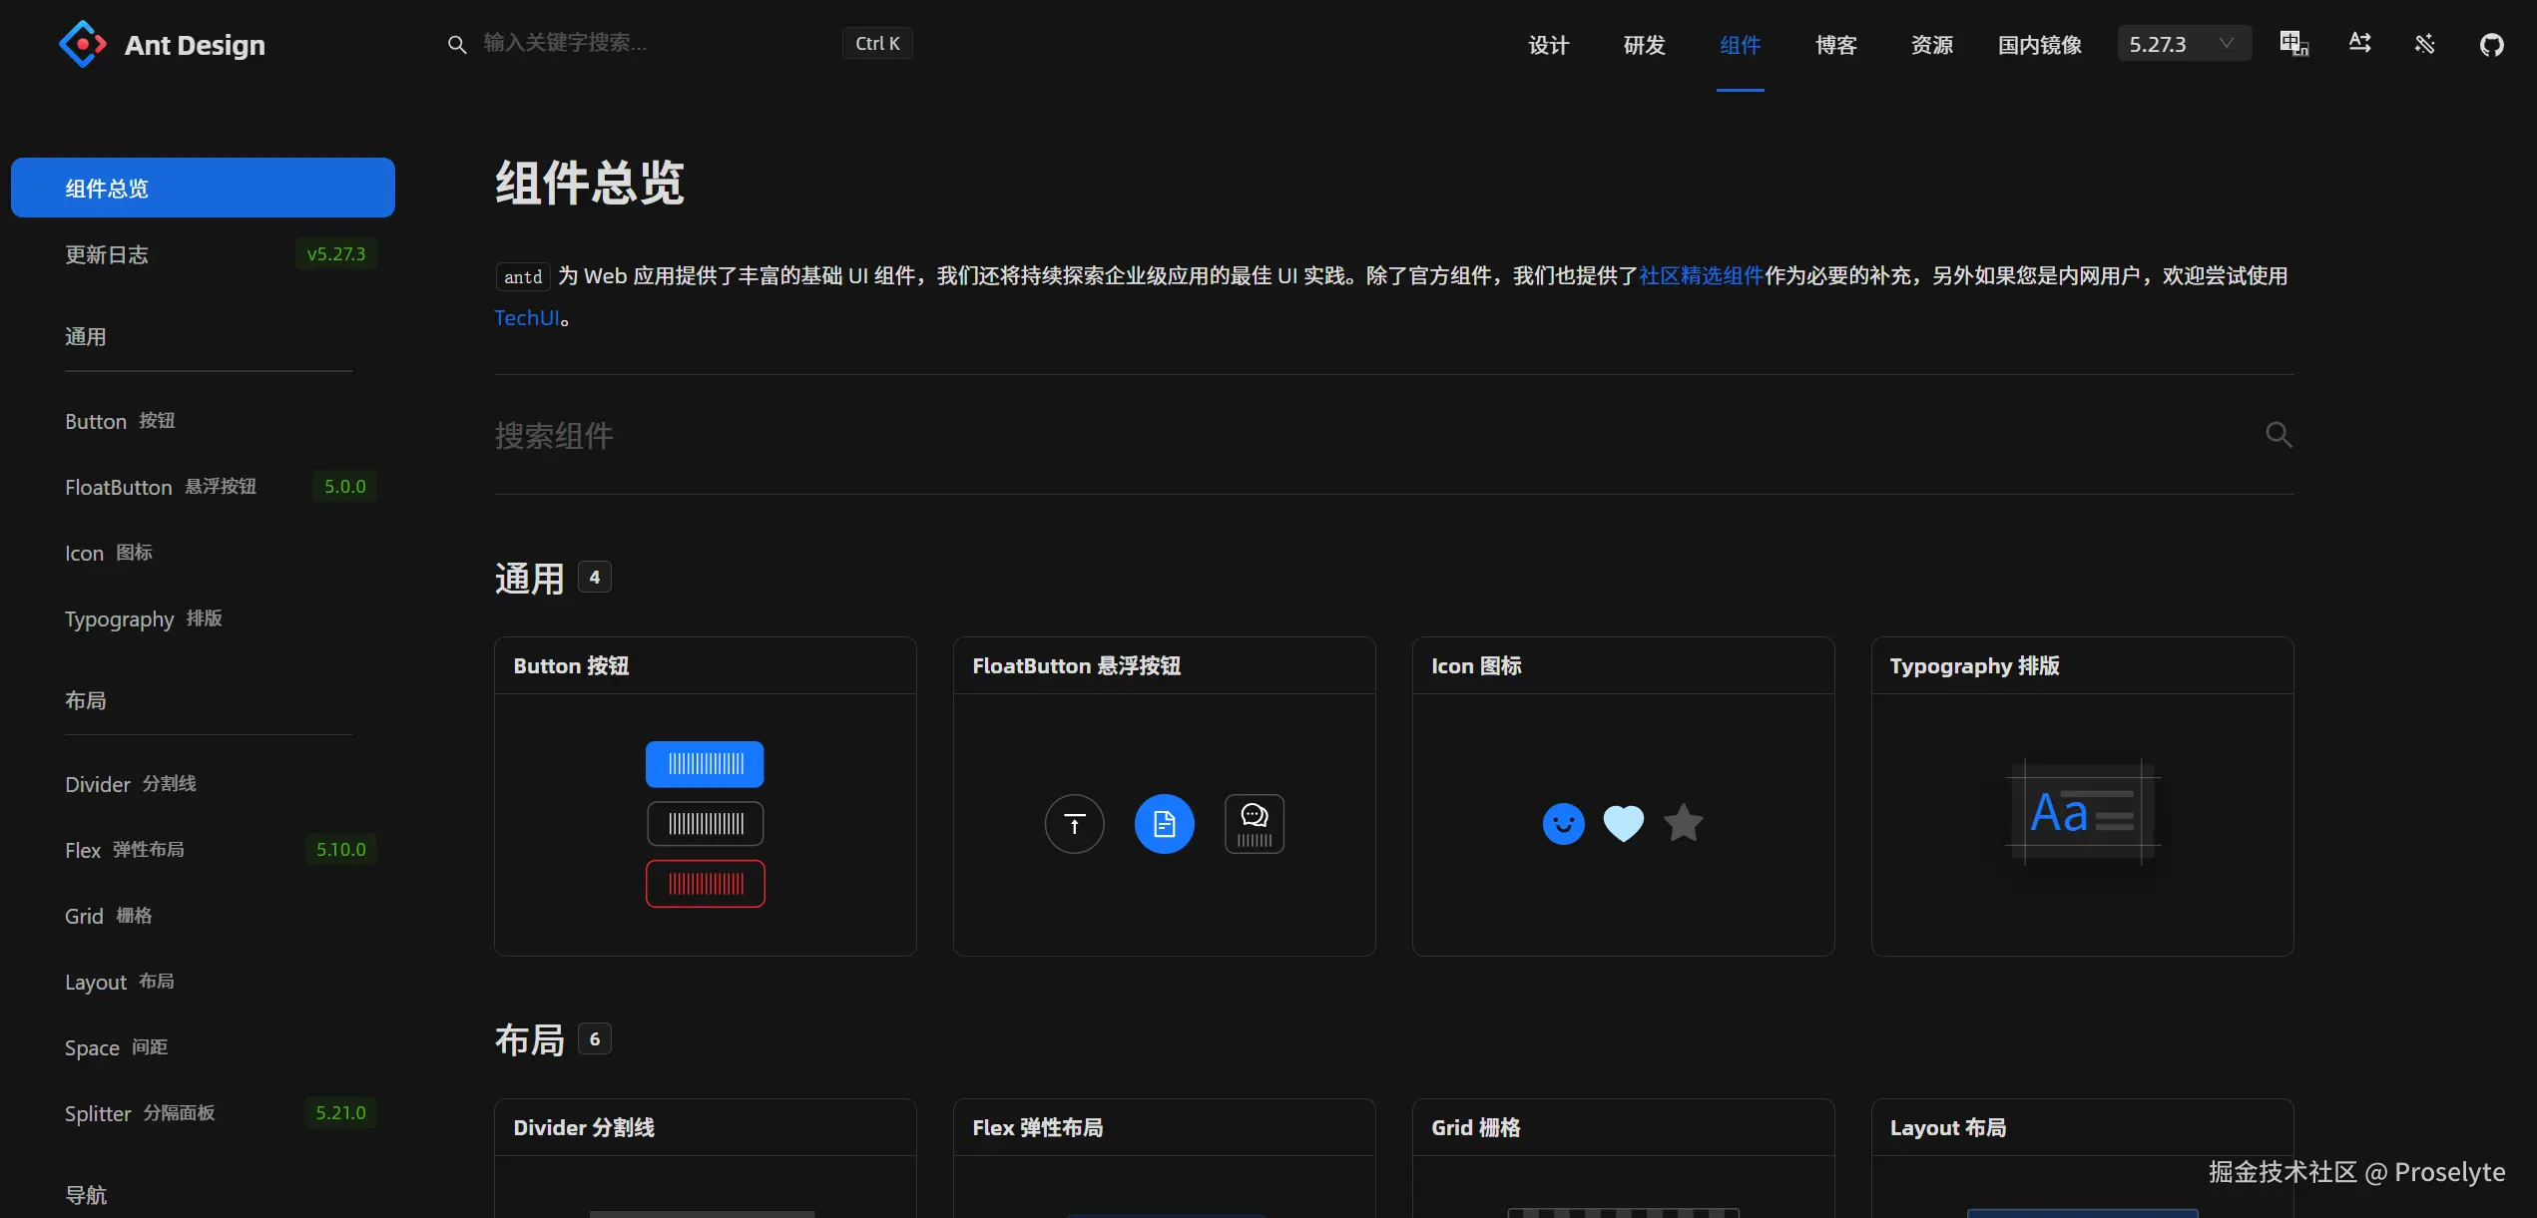Click the star icon in Icon card
The height and width of the screenshot is (1218, 2537).
(1684, 823)
